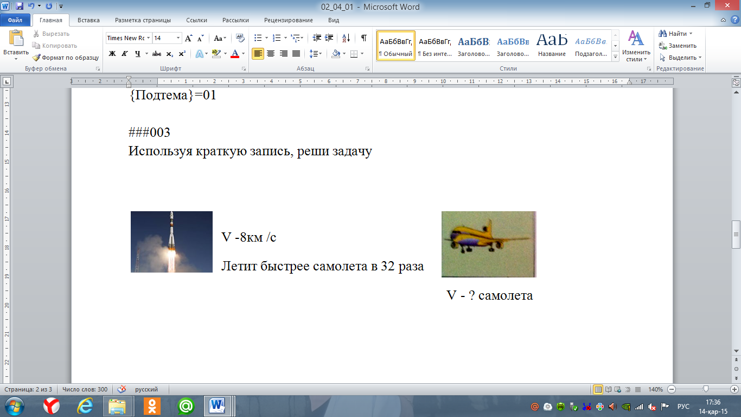
Task: Switch to the Рецензирование tab
Action: pyautogui.click(x=288, y=20)
